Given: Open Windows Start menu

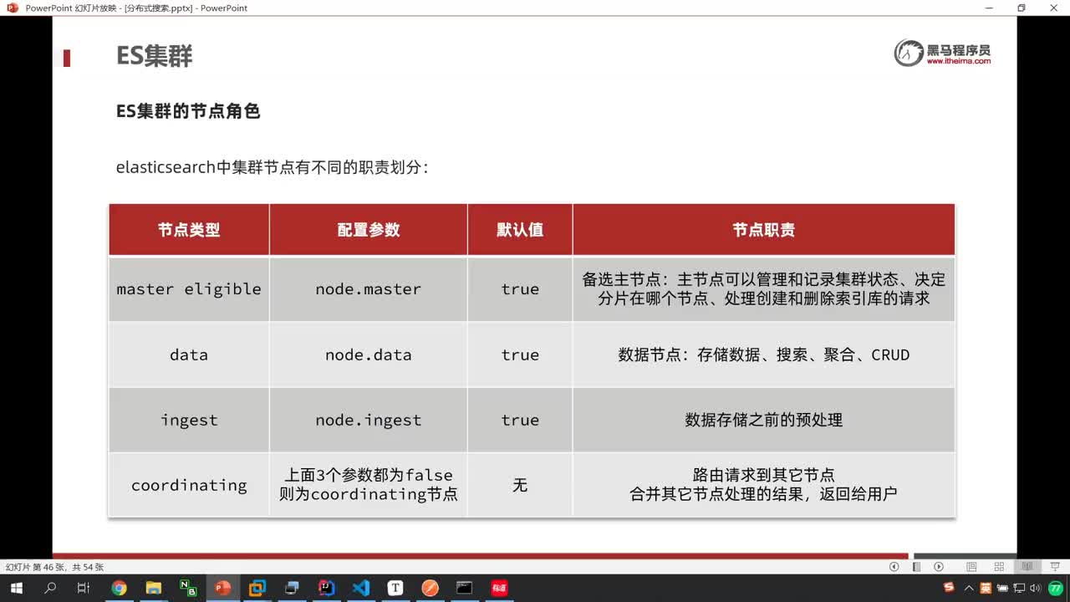Looking at the screenshot, I should (16, 588).
